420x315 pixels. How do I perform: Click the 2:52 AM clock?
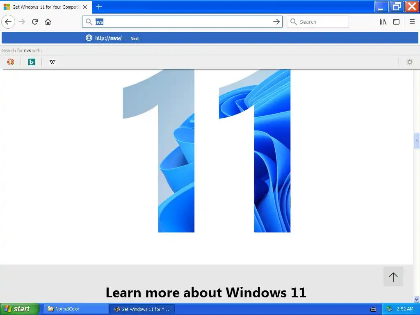(x=405, y=309)
